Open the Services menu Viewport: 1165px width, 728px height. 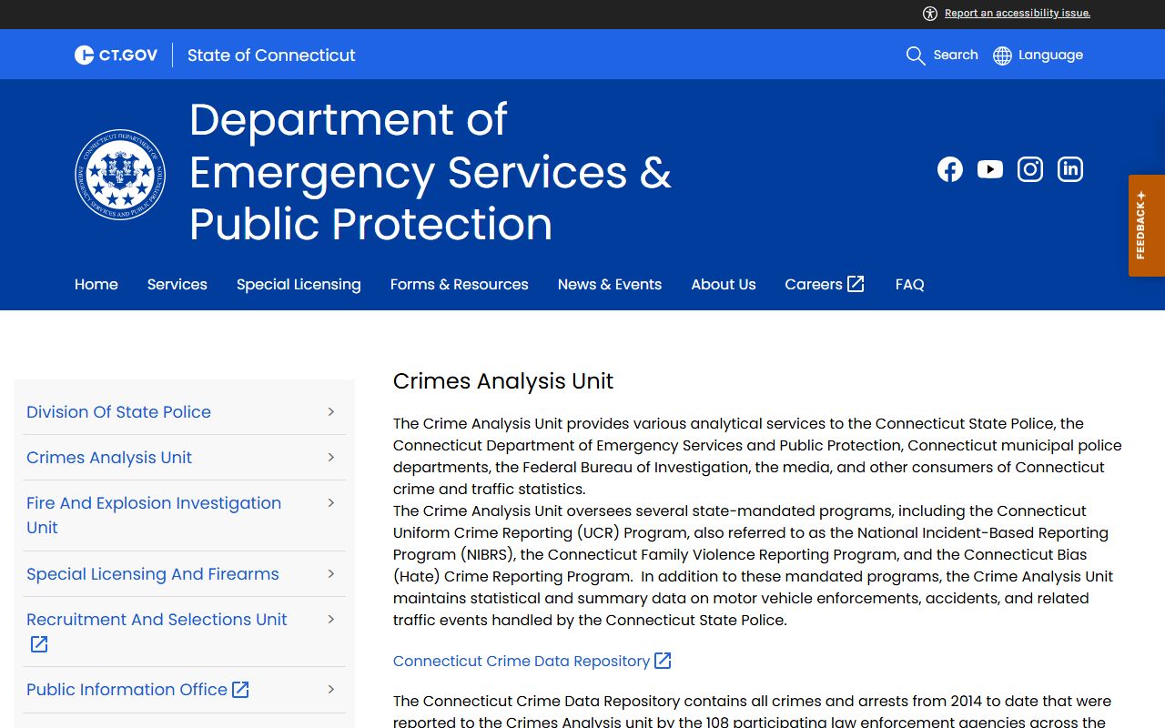(177, 284)
